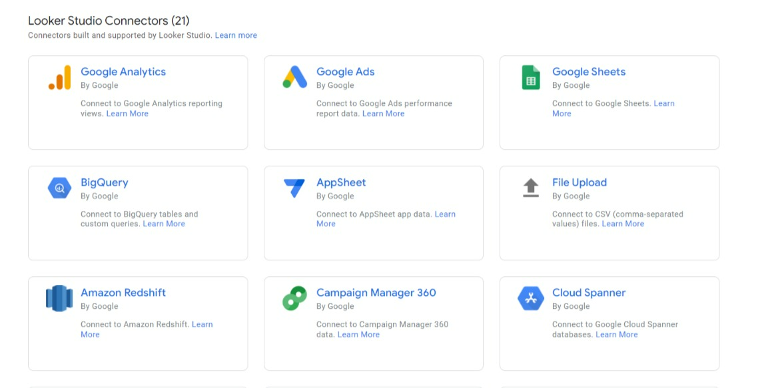Viewport: 774px width, 388px height.
Task: Click the AppSheet logo icon
Action: pos(294,188)
